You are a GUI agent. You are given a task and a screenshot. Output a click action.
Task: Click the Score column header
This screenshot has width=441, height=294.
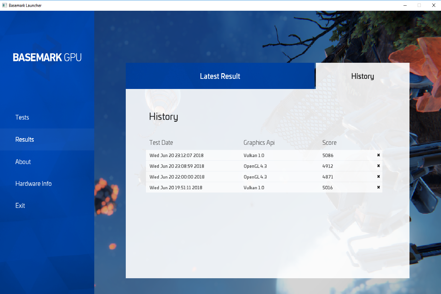(329, 143)
